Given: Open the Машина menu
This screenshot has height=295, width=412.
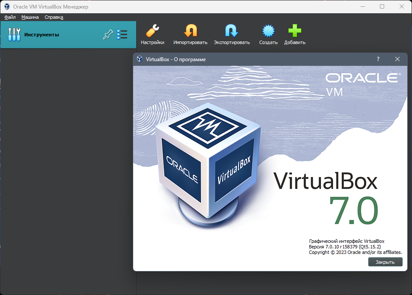Looking at the screenshot, I should point(30,17).
